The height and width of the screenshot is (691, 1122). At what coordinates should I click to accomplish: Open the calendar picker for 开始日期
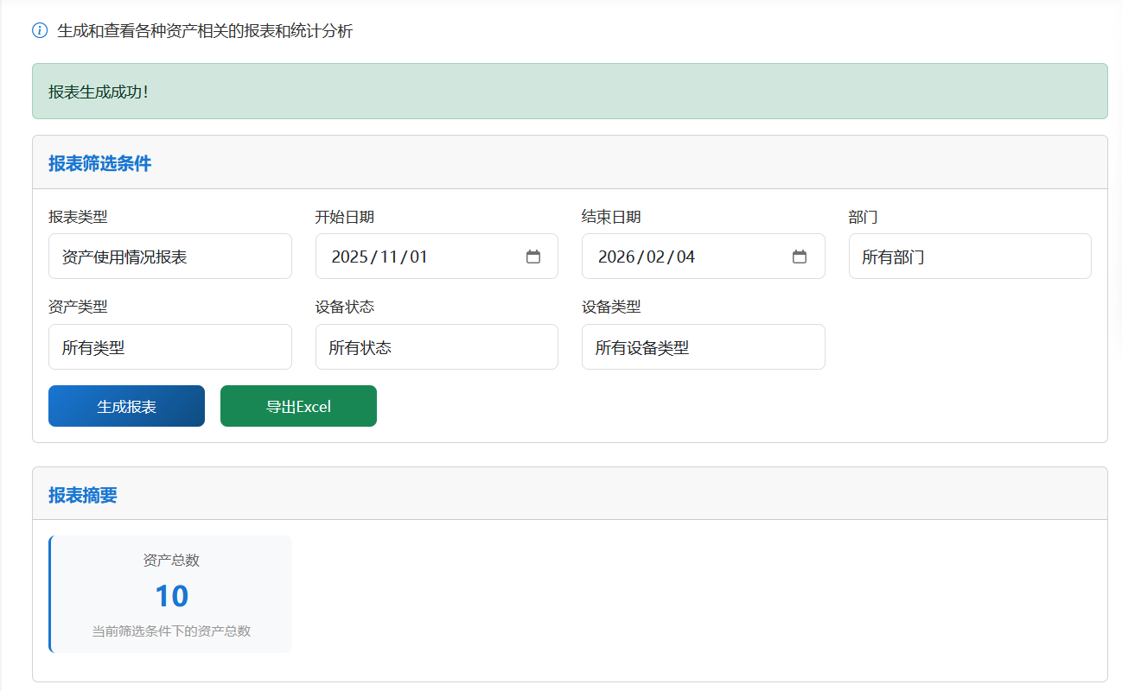click(x=533, y=257)
